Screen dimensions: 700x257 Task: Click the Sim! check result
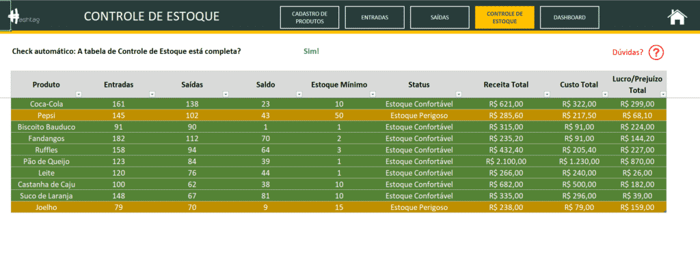point(311,51)
